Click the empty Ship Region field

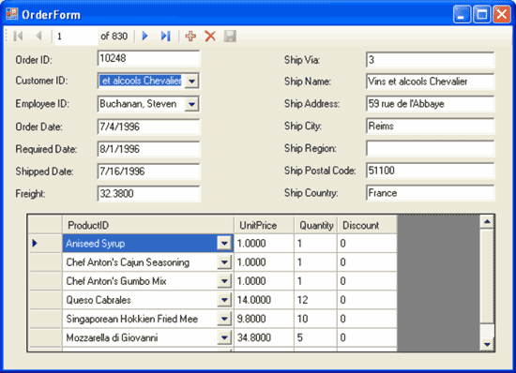[x=430, y=148]
